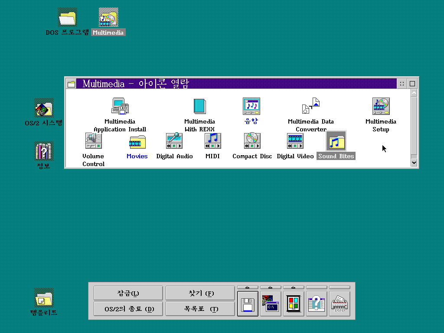Click the "Digital Video" label text
Screen dimensions: 444x333
[295, 156]
